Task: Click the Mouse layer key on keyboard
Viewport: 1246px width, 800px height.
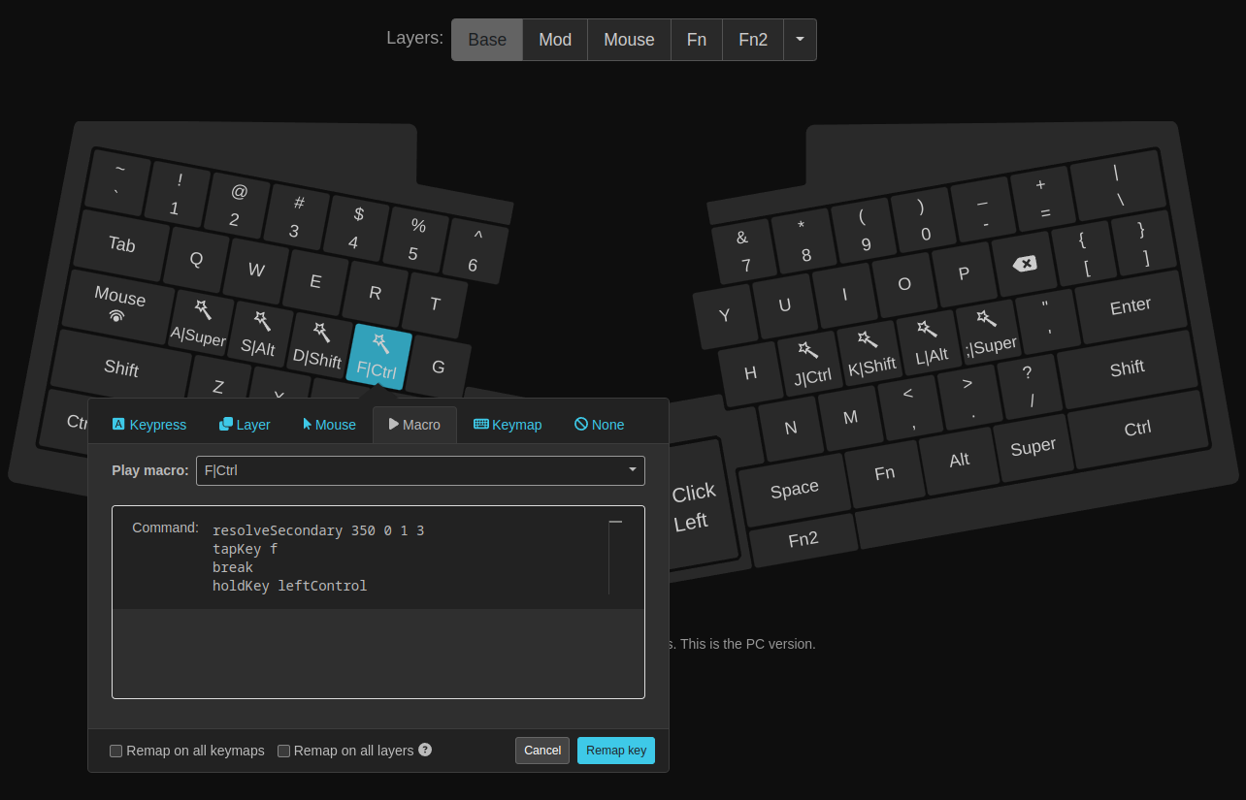Action: [x=119, y=303]
